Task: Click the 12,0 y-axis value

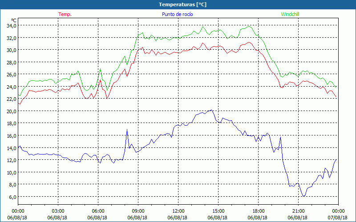Action: click(x=12, y=160)
